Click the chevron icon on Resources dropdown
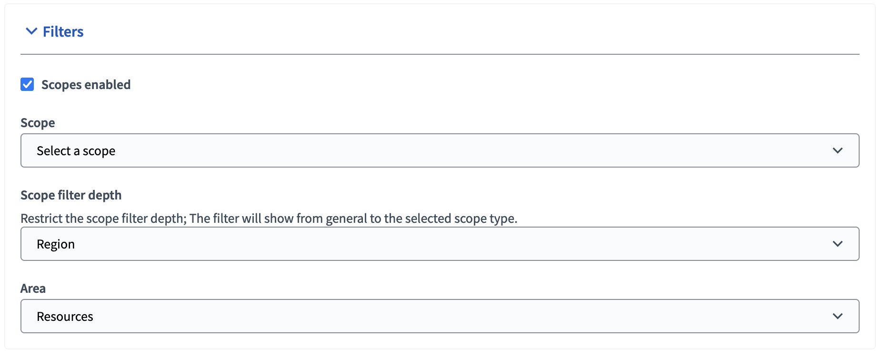882x358 pixels. point(839,316)
